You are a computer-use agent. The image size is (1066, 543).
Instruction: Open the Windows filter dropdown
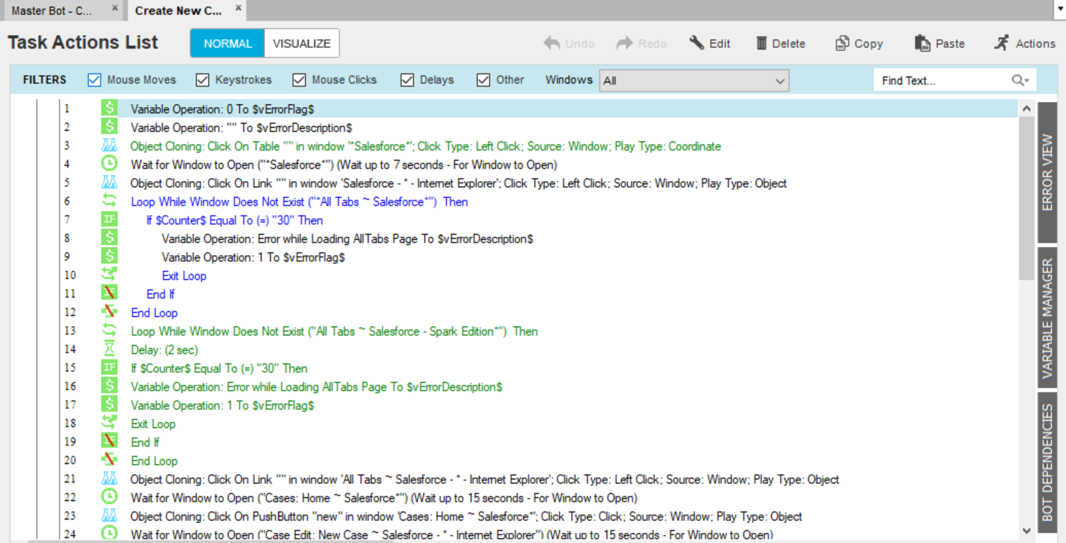click(694, 81)
